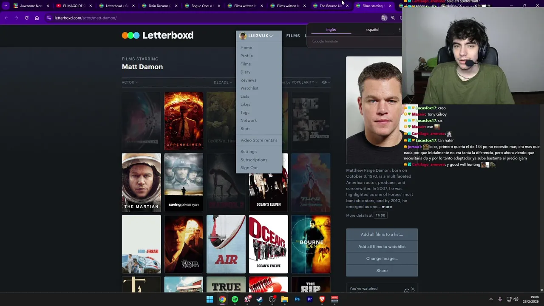Click the microphone tray icon
The image size is (544, 306).
500,299
